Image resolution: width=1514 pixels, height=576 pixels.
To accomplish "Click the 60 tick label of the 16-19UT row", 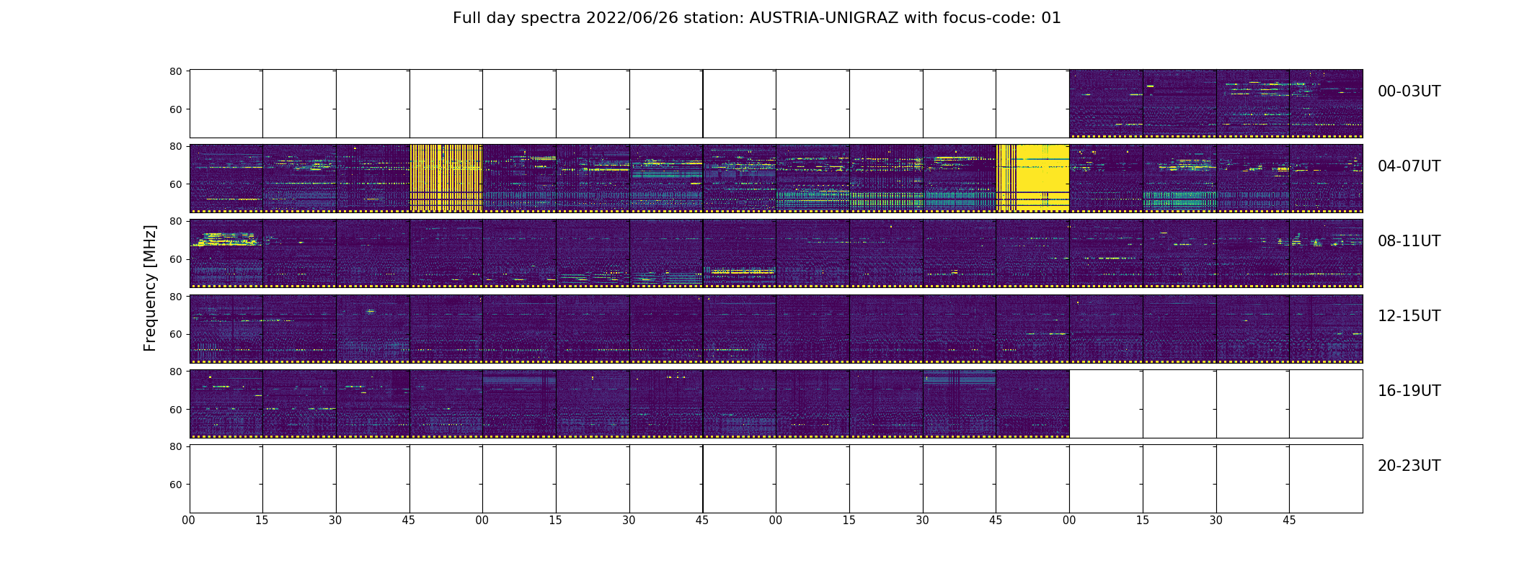I will tap(175, 409).
